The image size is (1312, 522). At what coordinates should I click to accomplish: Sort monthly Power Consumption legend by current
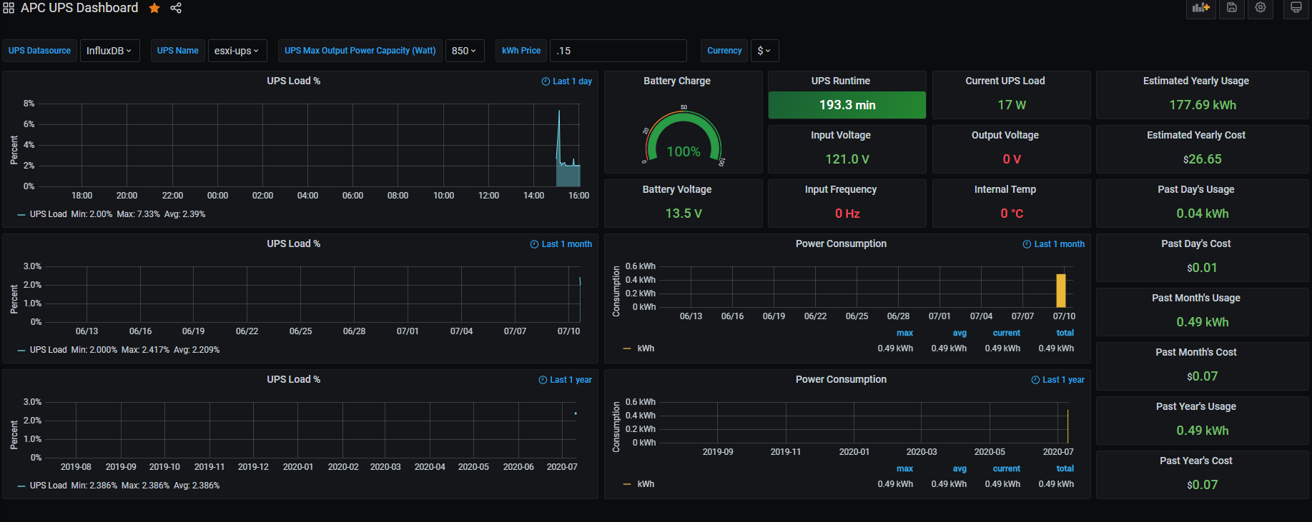pos(1006,333)
